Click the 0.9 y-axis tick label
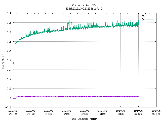Viewport: 161px width, 121px height. point(9,13)
